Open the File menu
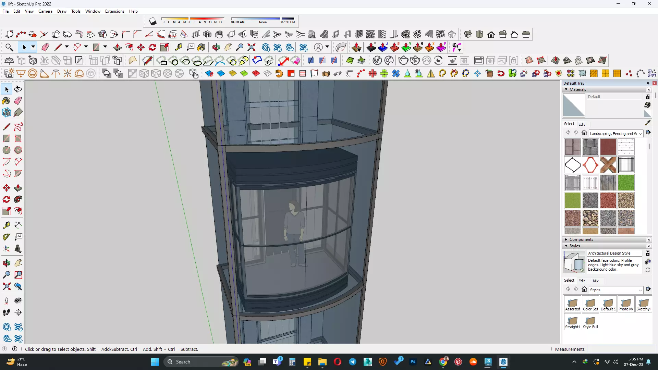 tap(5, 11)
